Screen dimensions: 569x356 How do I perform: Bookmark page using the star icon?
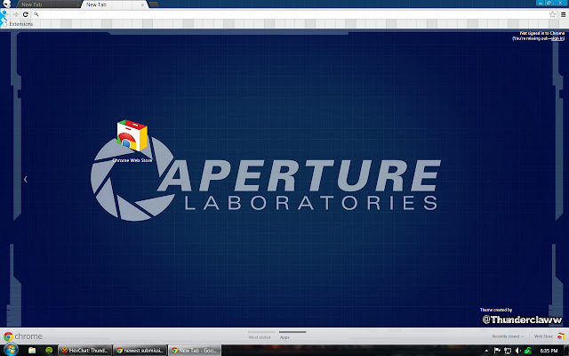[x=552, y=14]
